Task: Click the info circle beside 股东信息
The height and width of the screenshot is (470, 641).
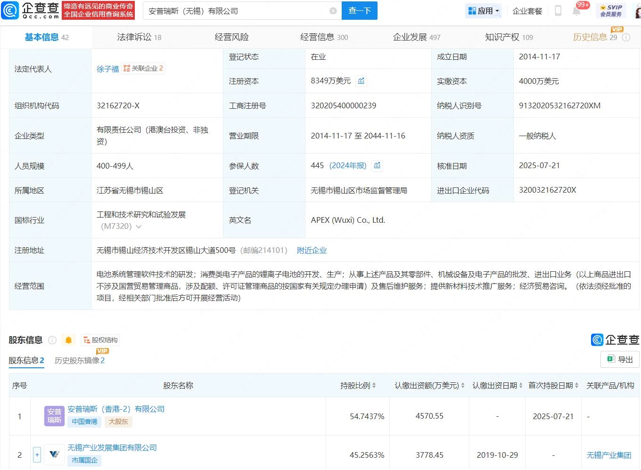Action: 52,340
